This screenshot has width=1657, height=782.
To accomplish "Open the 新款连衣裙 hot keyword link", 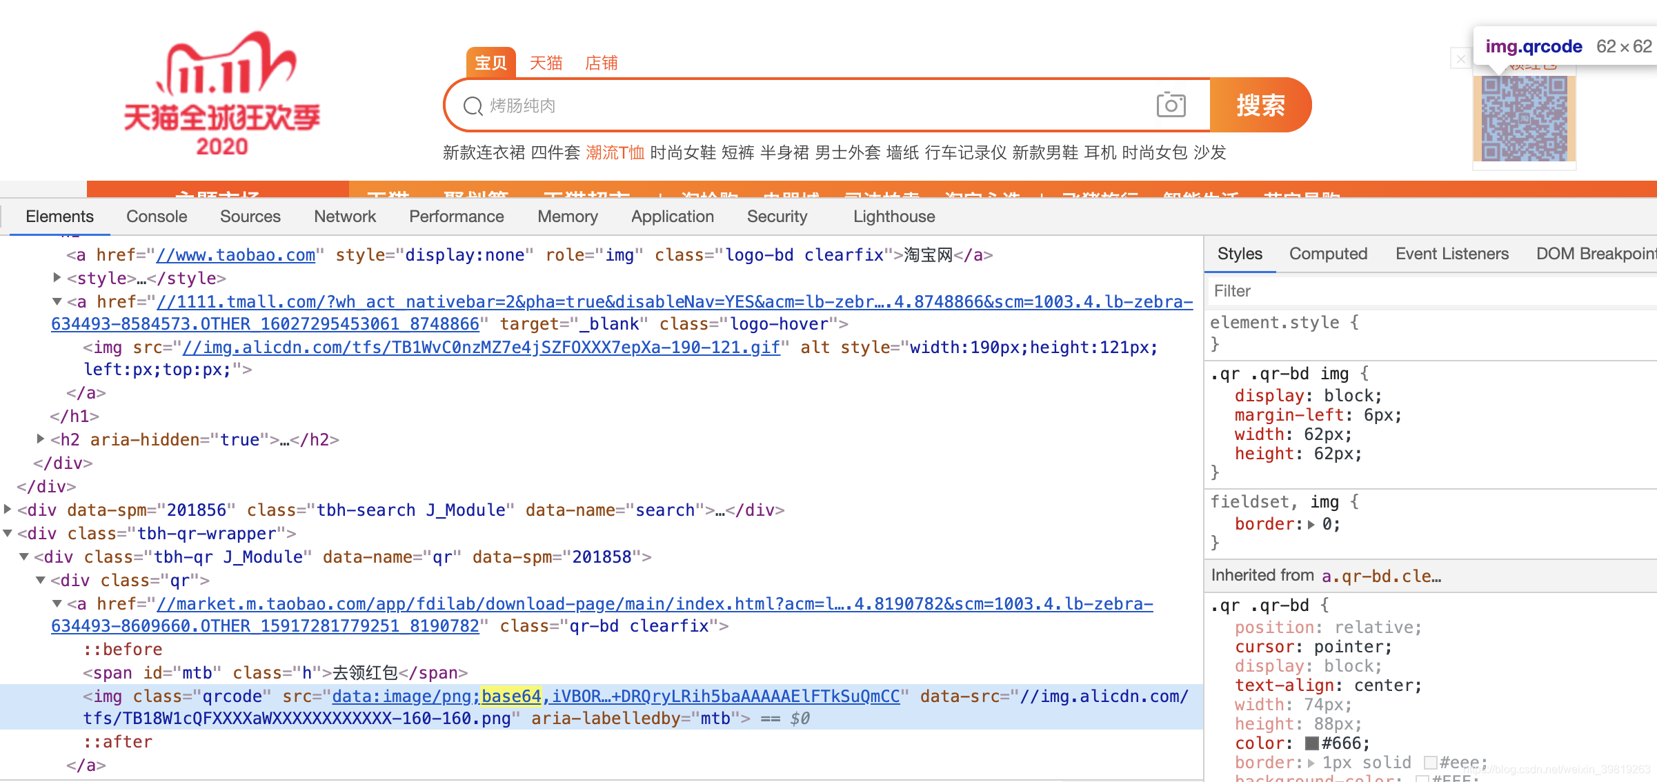I will 484,152.
